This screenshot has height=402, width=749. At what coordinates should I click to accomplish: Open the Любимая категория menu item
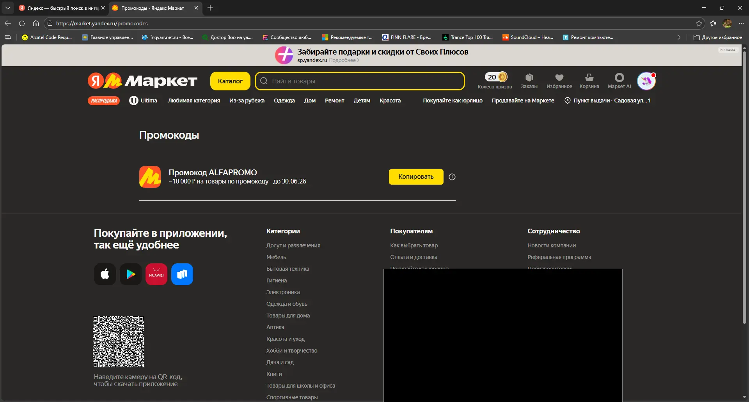(x=194, y=100)
